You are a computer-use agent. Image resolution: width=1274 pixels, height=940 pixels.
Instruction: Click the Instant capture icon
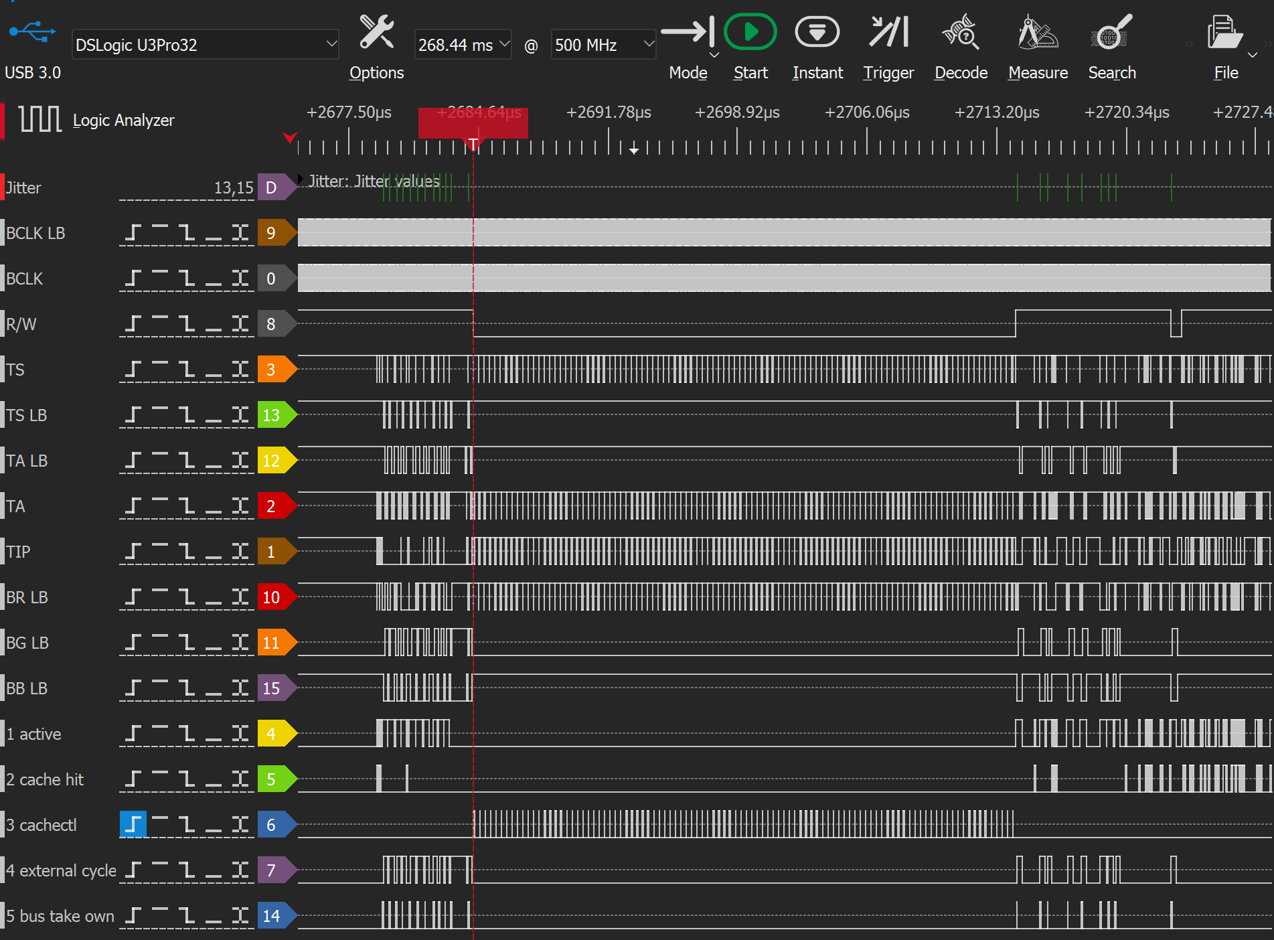pyautogui.click(x=817, y=33)
